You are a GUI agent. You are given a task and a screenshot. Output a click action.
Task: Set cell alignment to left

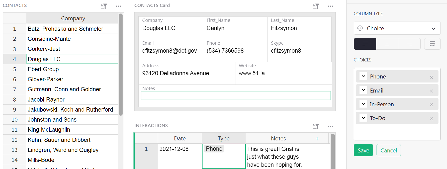pos(365,44)
